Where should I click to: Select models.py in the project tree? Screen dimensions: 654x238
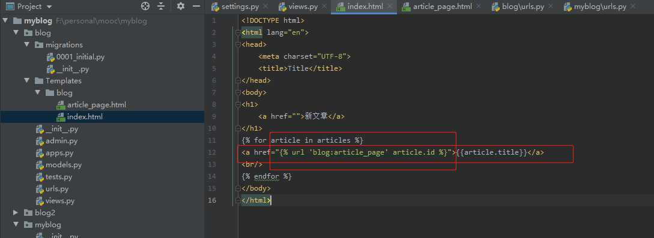pos(64,165)
